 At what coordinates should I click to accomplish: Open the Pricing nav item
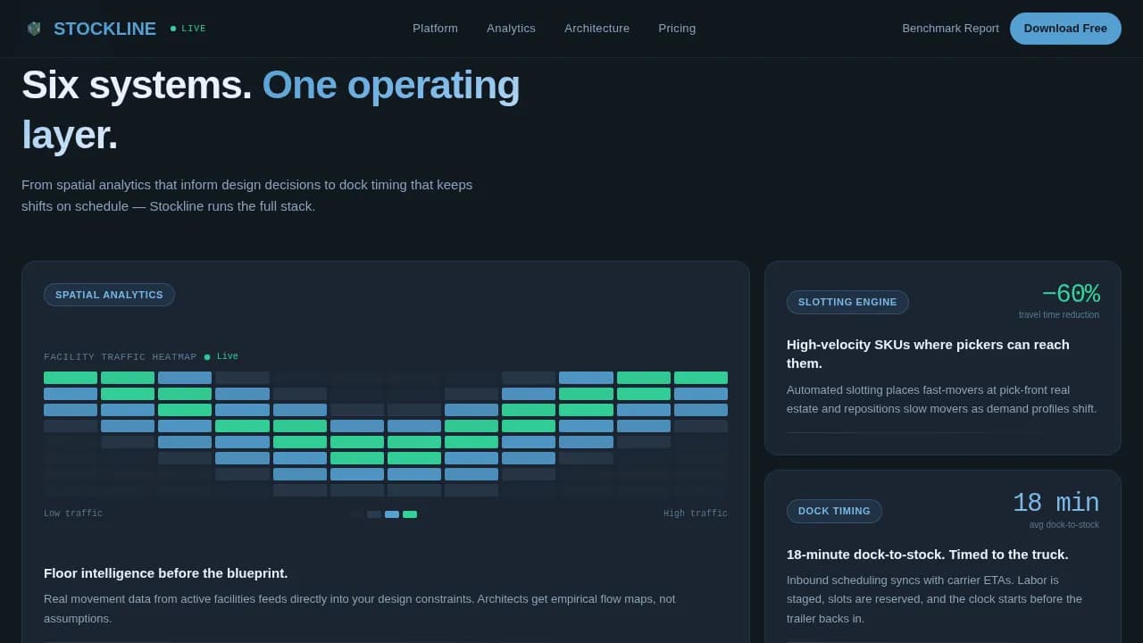tap(677, 29)
